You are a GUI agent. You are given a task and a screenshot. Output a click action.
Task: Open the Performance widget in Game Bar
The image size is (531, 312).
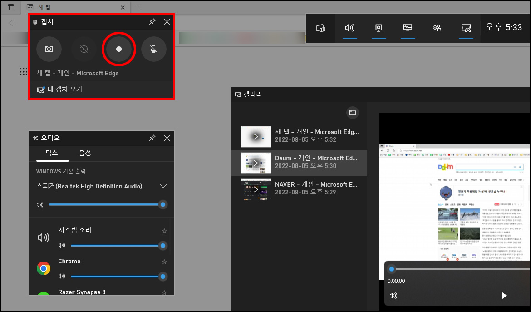pyautogui.click(x=408, y=28)
